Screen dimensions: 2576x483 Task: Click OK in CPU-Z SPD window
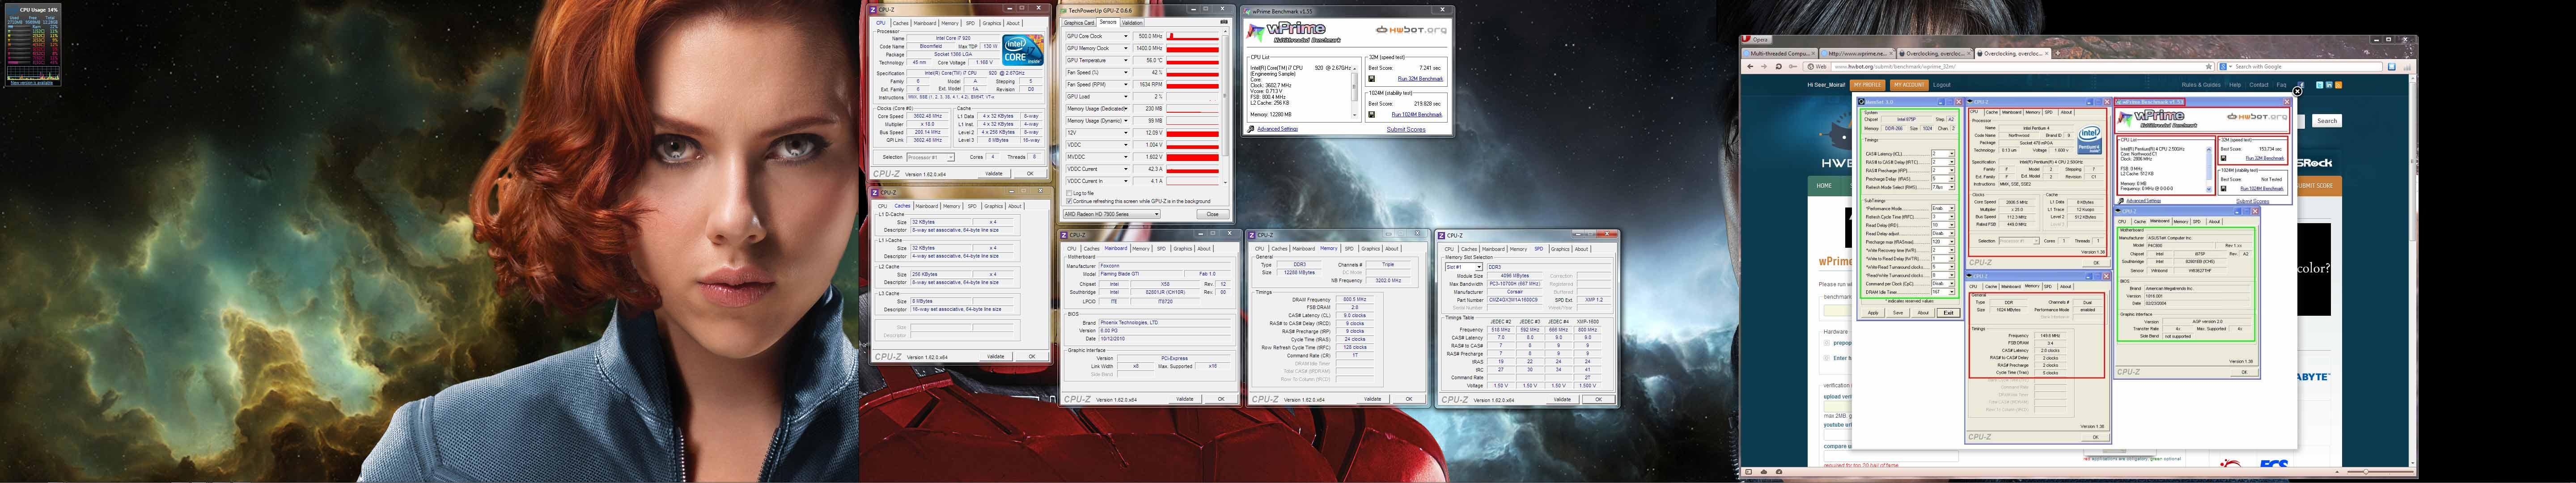tap(1598, 399)
